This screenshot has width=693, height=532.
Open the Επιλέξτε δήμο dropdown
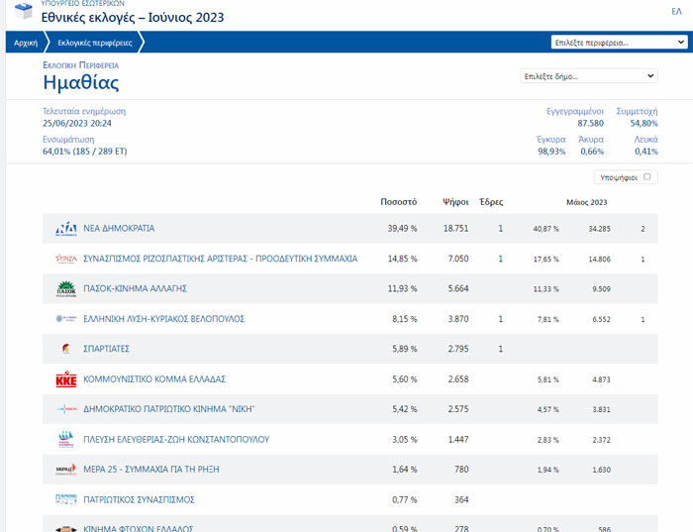tap(588, 76)
